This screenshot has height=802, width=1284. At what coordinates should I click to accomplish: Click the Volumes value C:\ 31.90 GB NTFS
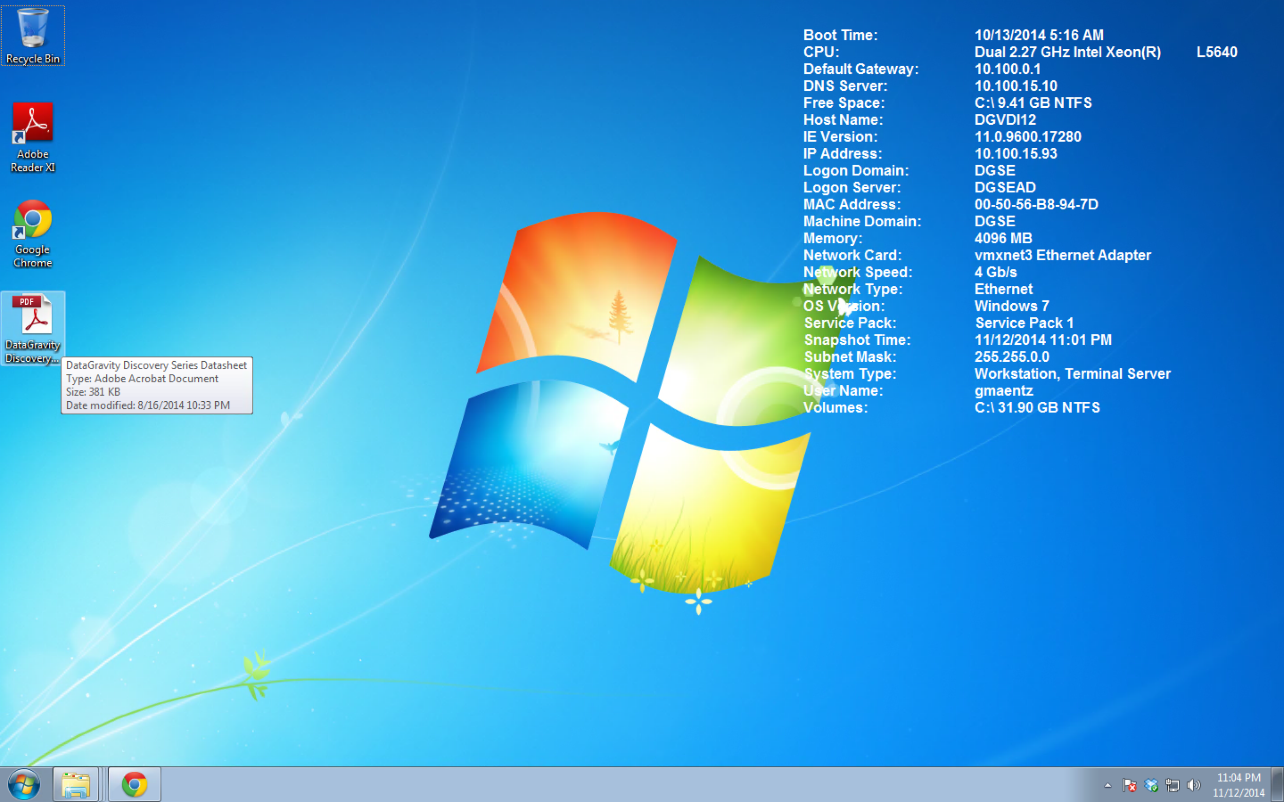1037,408
